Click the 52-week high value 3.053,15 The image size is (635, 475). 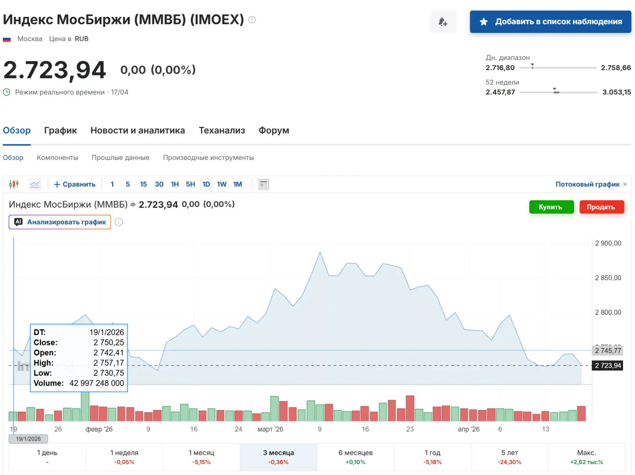616,92
